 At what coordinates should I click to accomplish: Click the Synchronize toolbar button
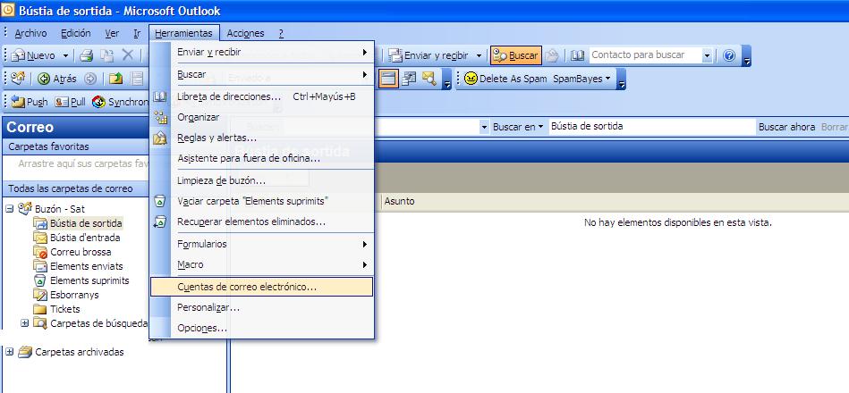click(x=120, y=102)
